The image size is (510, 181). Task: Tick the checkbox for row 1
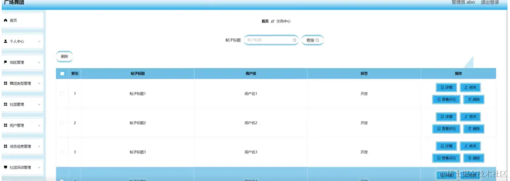click(x=62, y=93)
